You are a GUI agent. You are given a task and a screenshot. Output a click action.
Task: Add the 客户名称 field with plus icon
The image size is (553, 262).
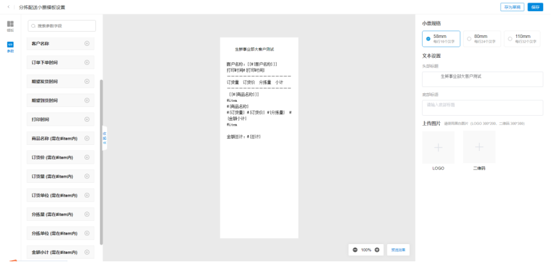[87, 44]
